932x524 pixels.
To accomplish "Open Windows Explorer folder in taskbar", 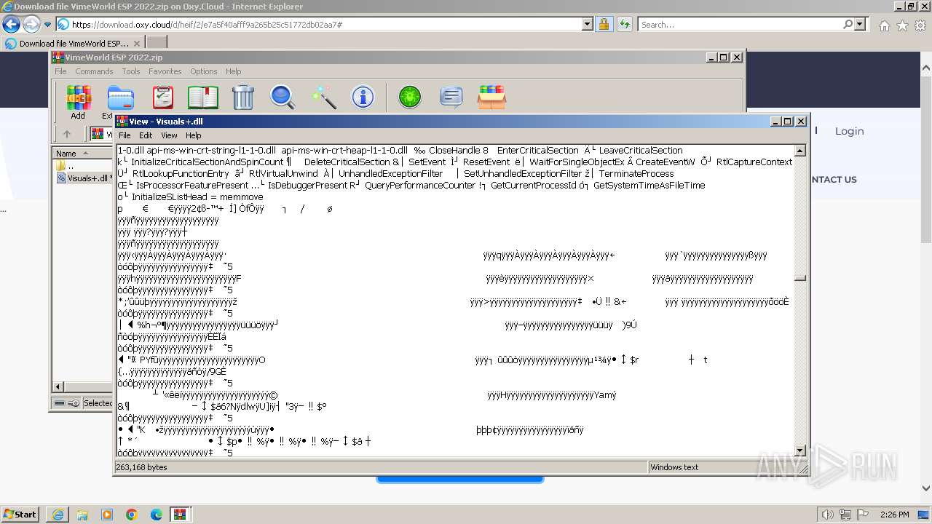I will coord(82,515).
